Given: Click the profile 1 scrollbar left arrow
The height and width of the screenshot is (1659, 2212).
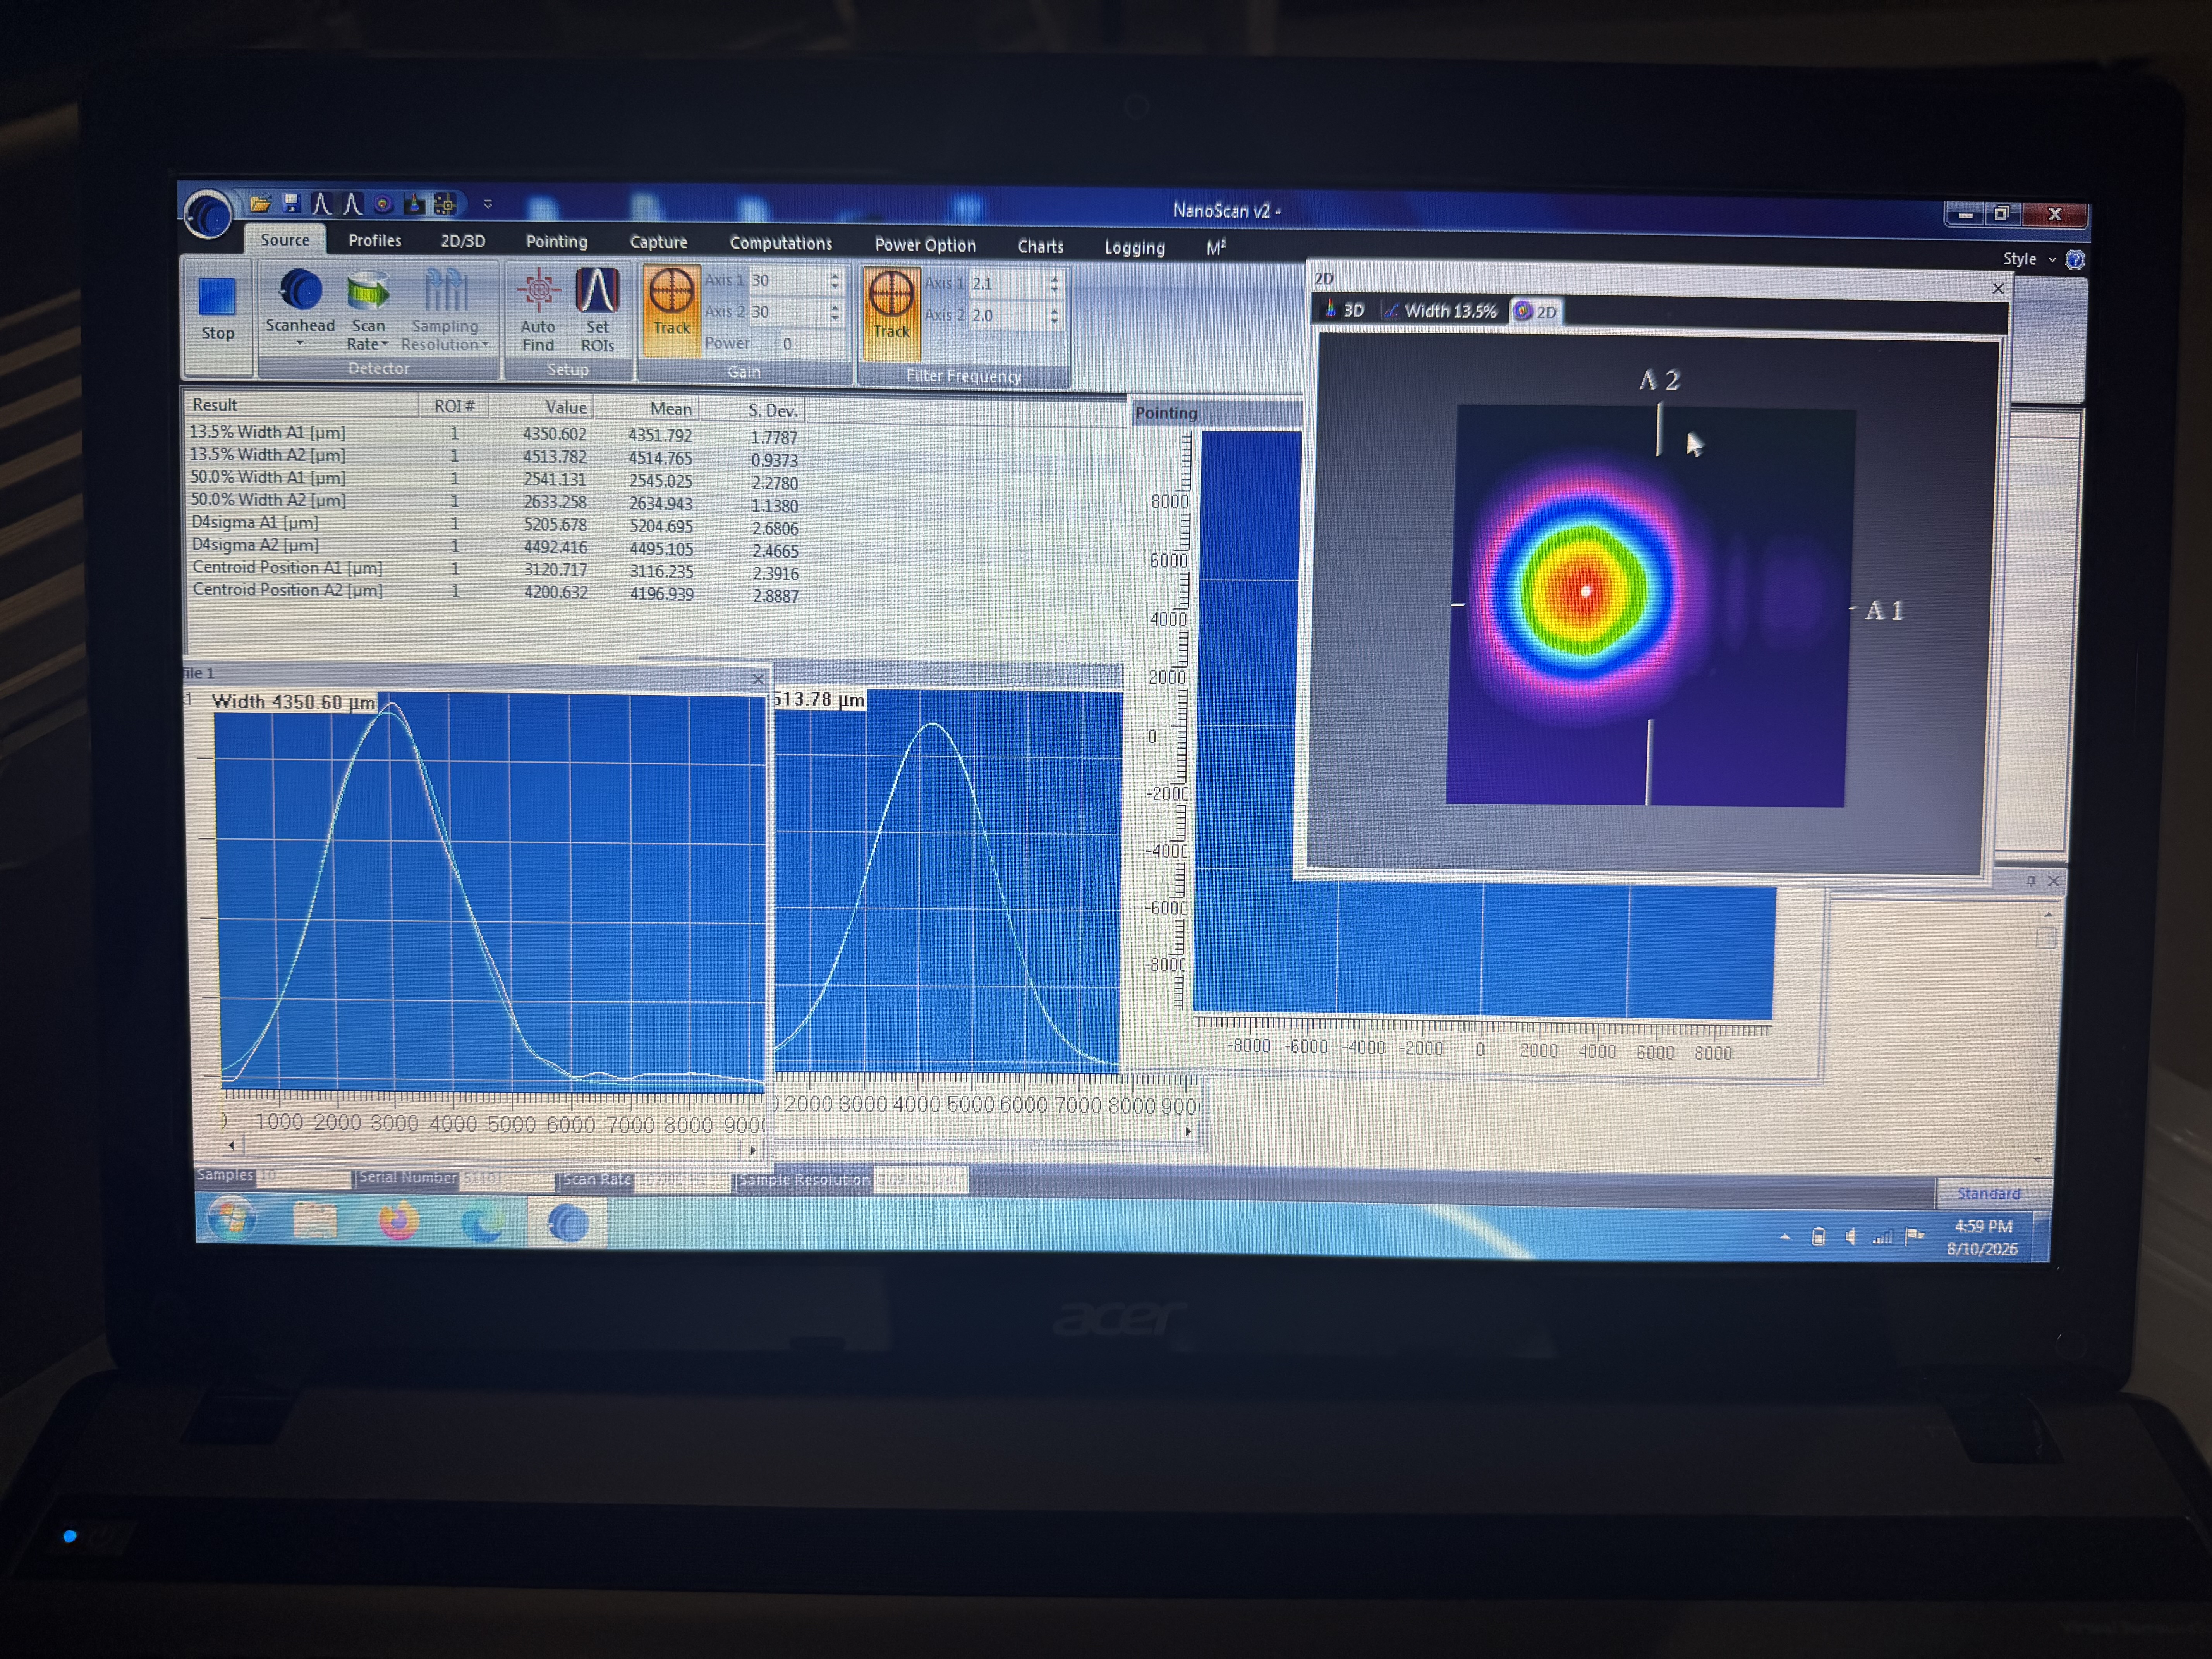Looking at the screenshot, I should [x=232, y=1146].
